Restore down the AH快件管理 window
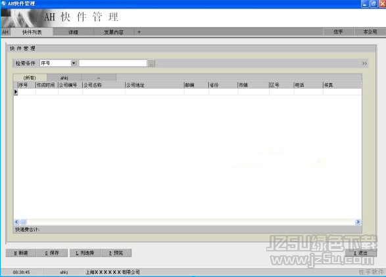Image resolution: width=386 pixels, height=277 pixels. pos(374,4)
